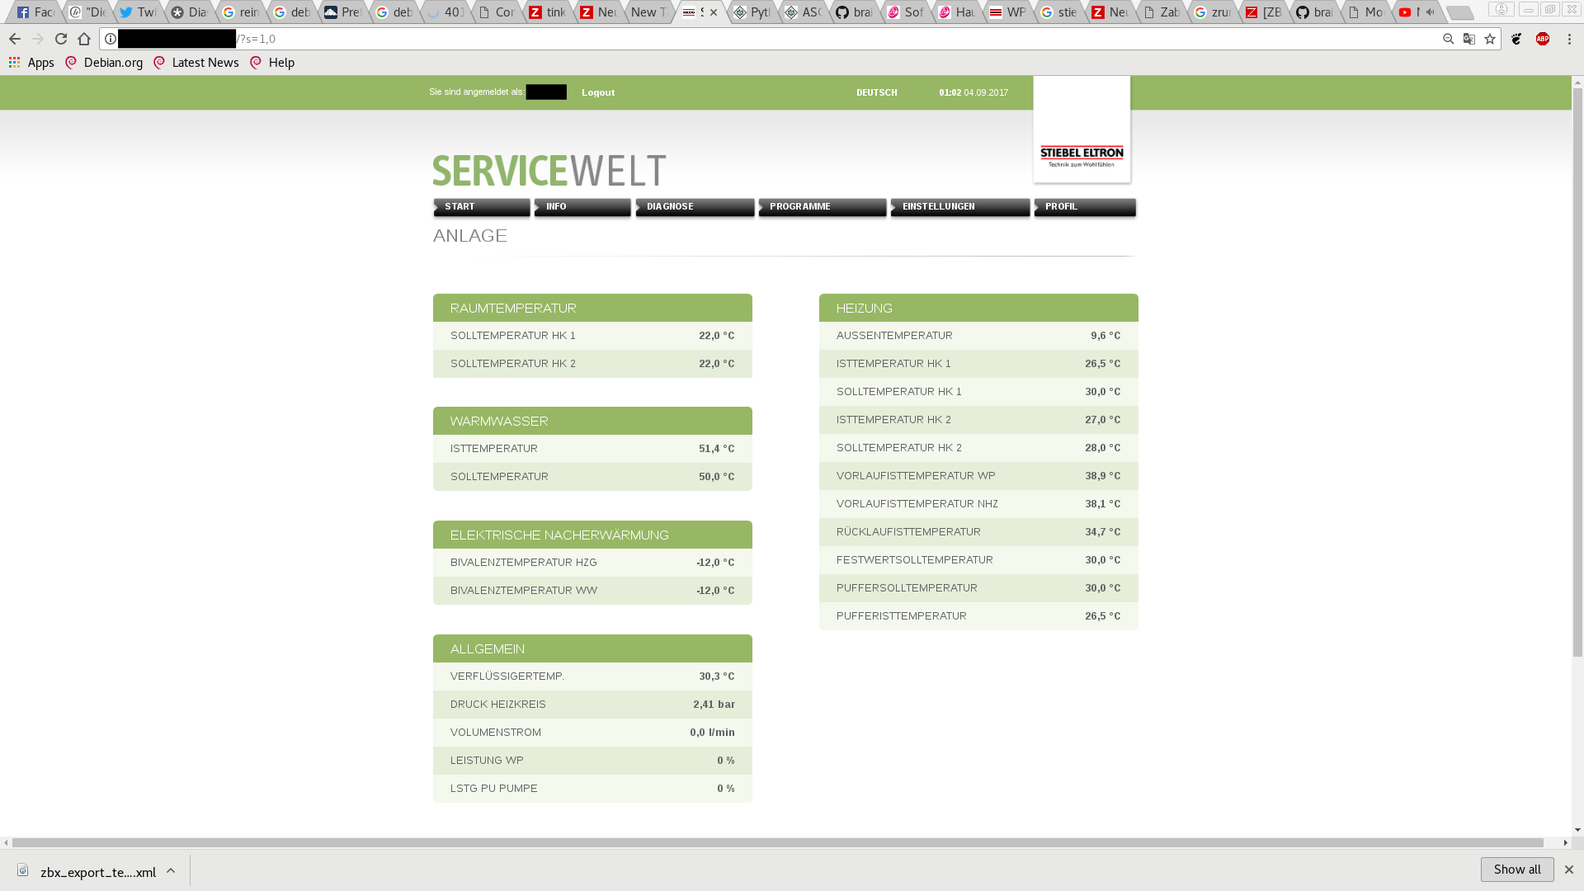Click the Stiebel Eltron logo
The image size is (1584, 891).
point(1082,156)
